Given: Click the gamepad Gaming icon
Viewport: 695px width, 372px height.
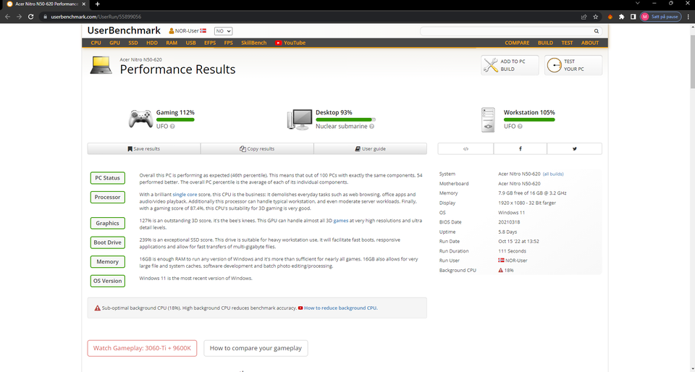Looking at the screenshot, I should [140, 119].
